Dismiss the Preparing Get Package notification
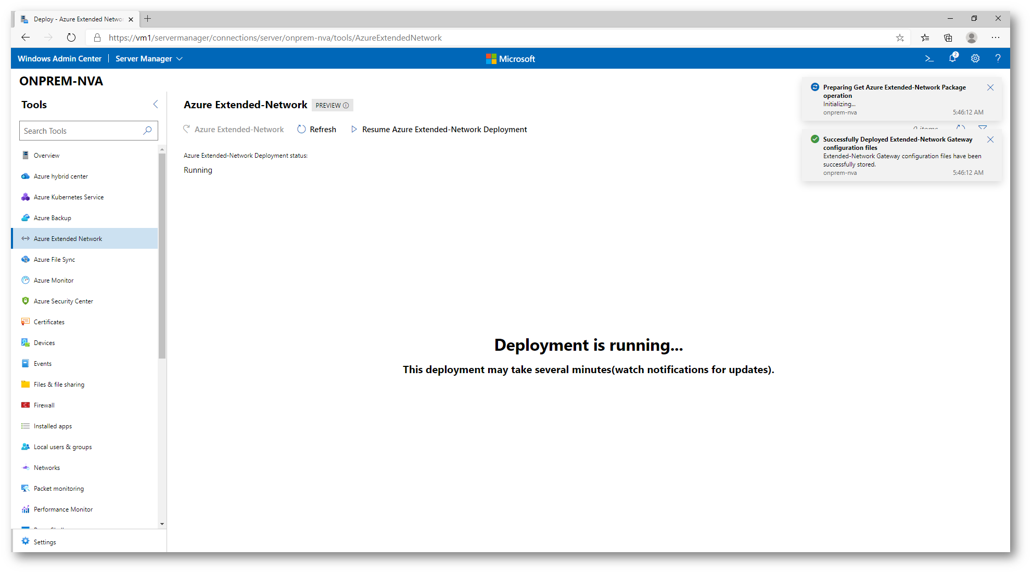This screenshot has height=574, width=1032. 990,88
